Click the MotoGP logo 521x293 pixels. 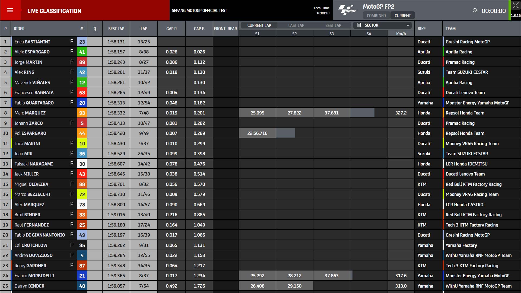tap(348, 10)
